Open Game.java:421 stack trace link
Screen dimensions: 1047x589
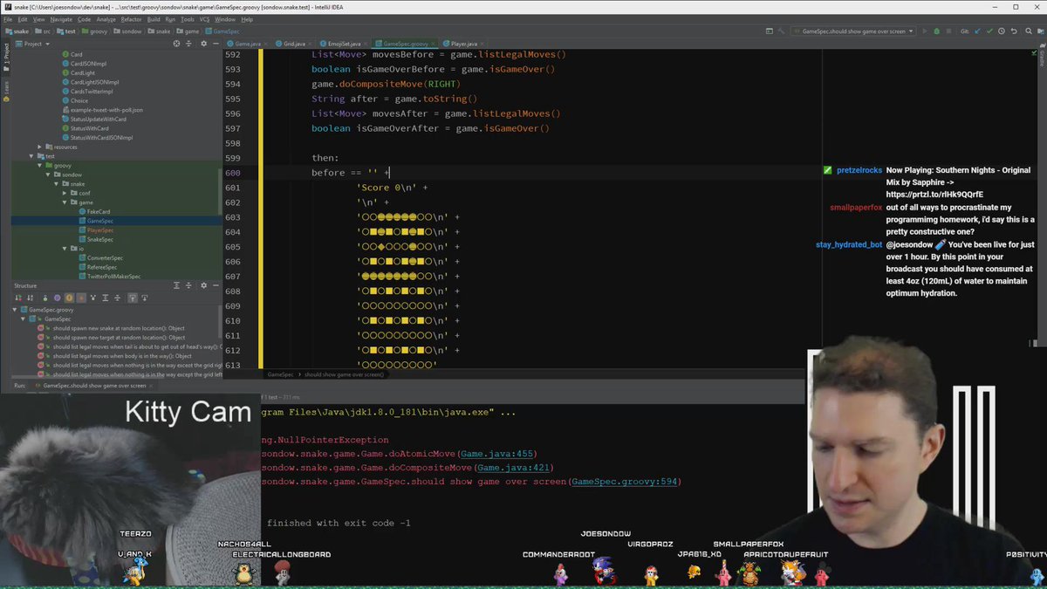point(512,468)
